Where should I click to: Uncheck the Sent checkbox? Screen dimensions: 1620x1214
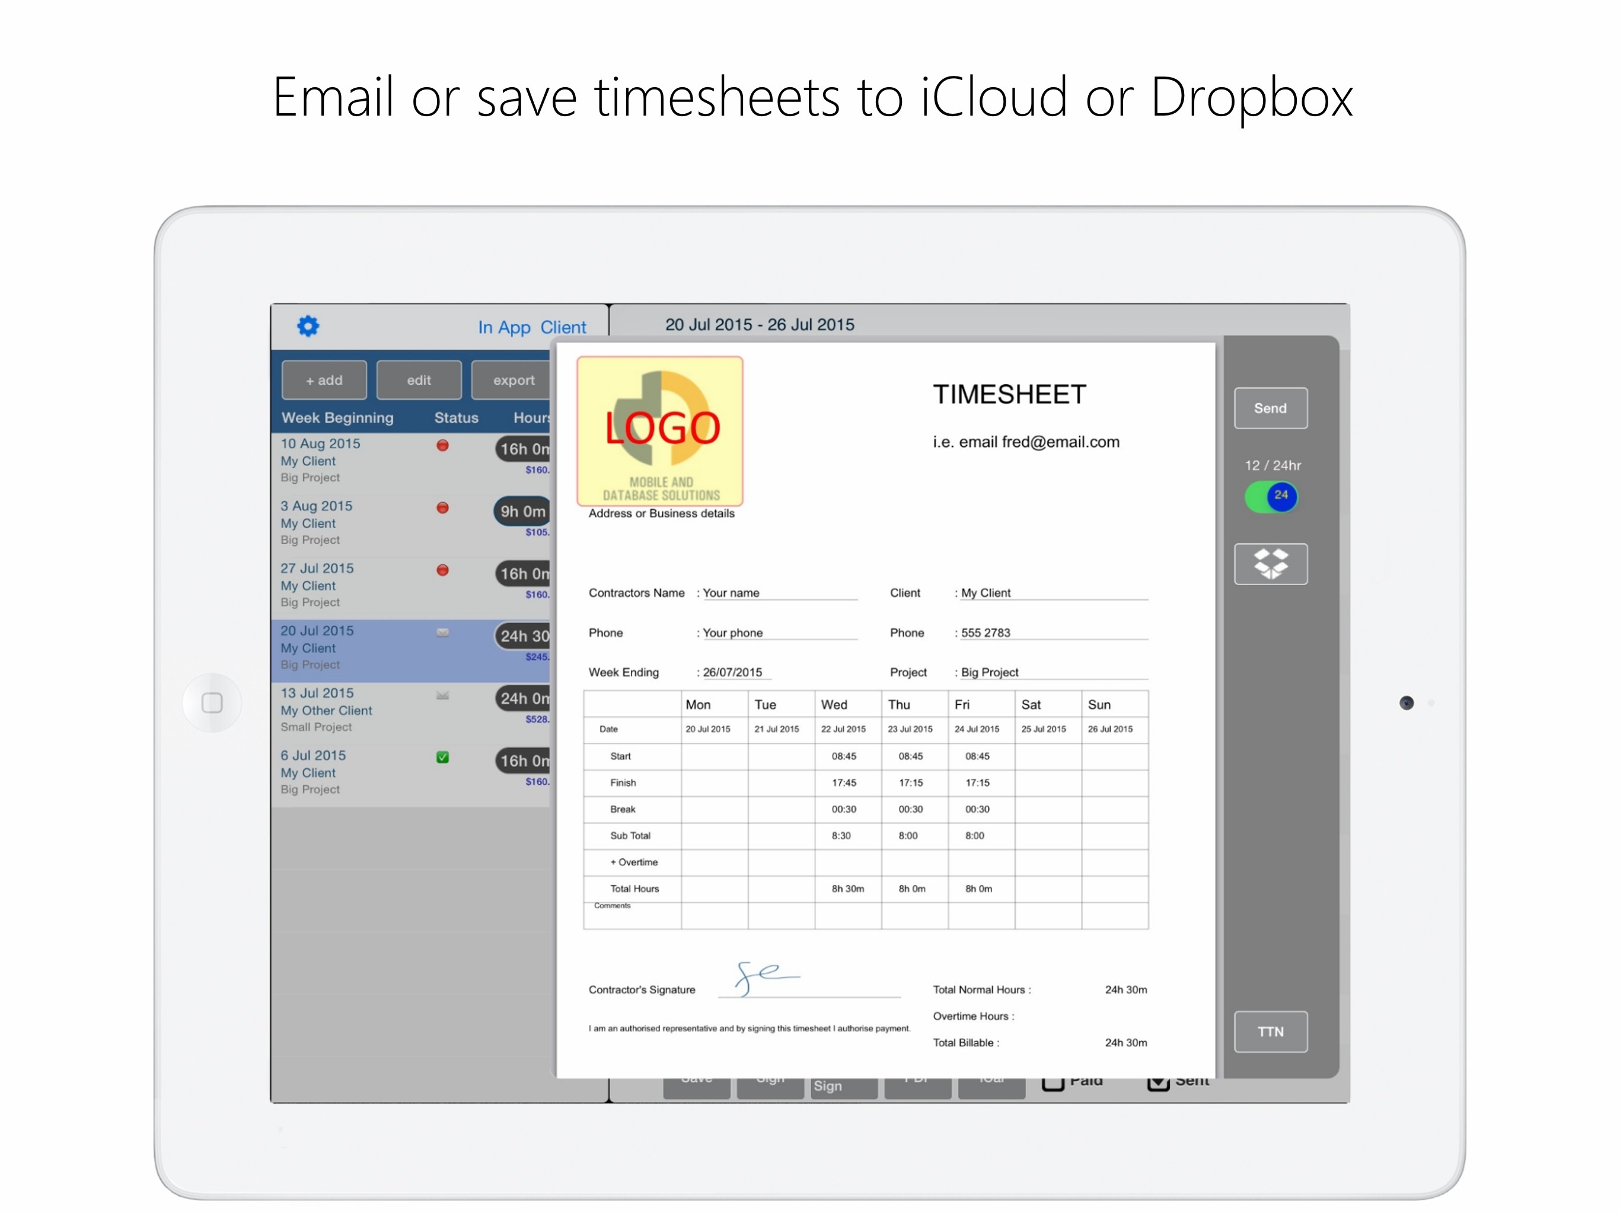pyautogui.click(x=1158, y=1082)
